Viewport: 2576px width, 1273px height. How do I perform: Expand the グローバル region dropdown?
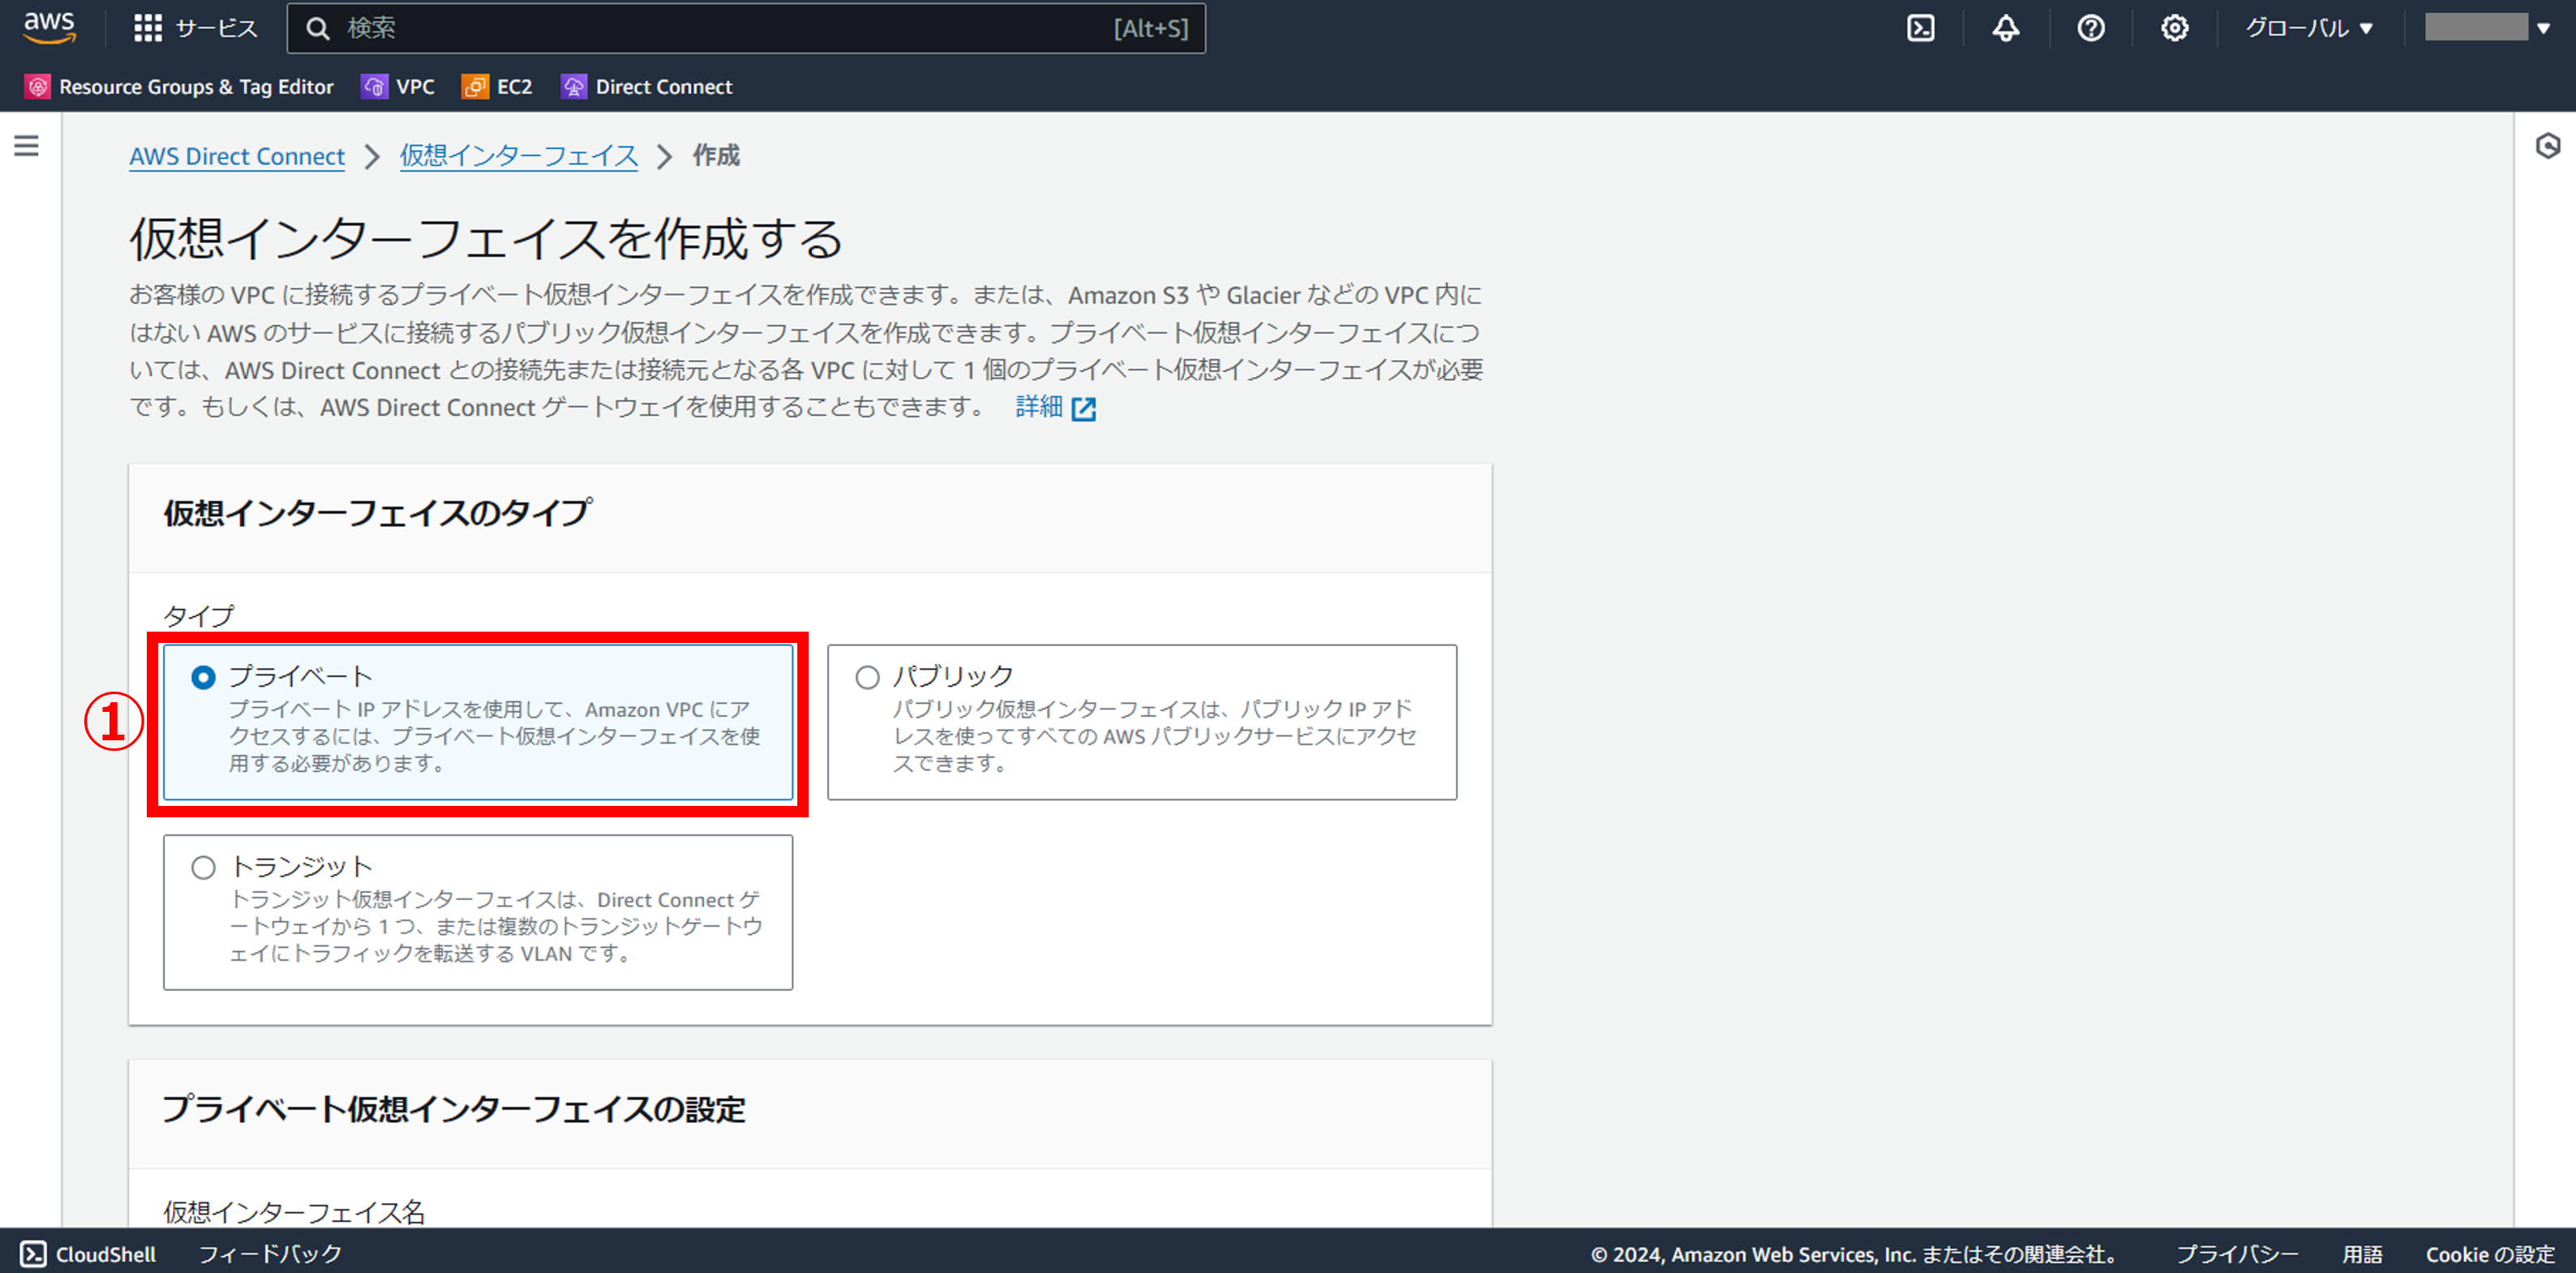(2309, 28)
